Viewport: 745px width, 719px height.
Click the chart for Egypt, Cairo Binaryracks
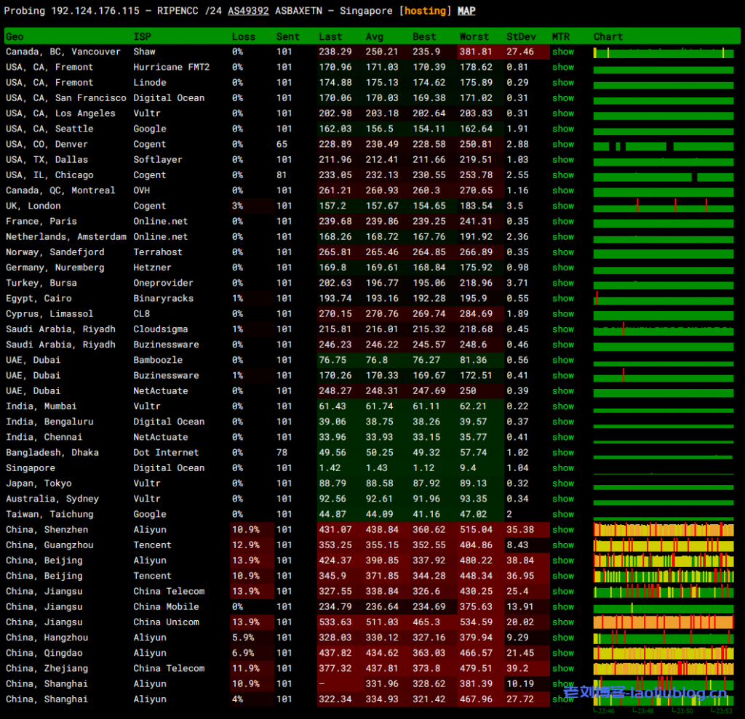pos(663,299)
